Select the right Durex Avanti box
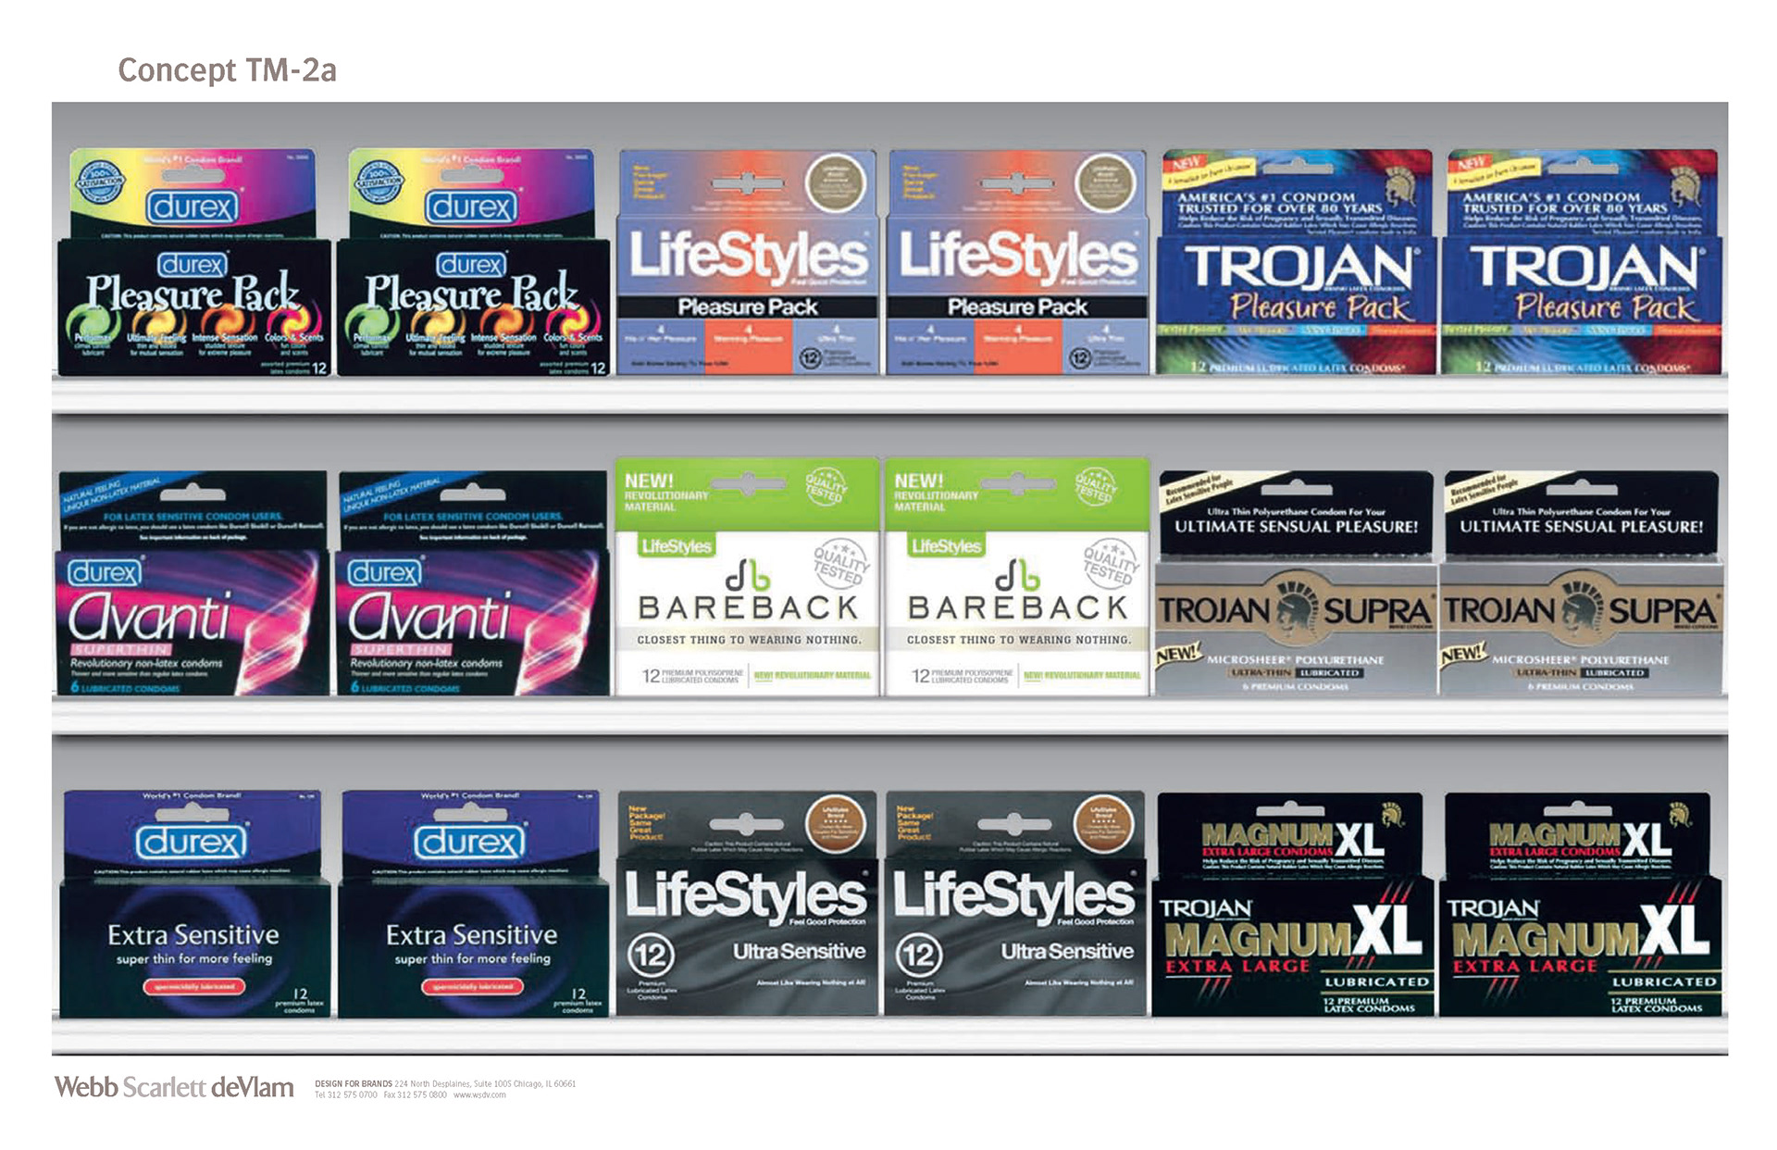1777x1150 pixels. (472, 583)
